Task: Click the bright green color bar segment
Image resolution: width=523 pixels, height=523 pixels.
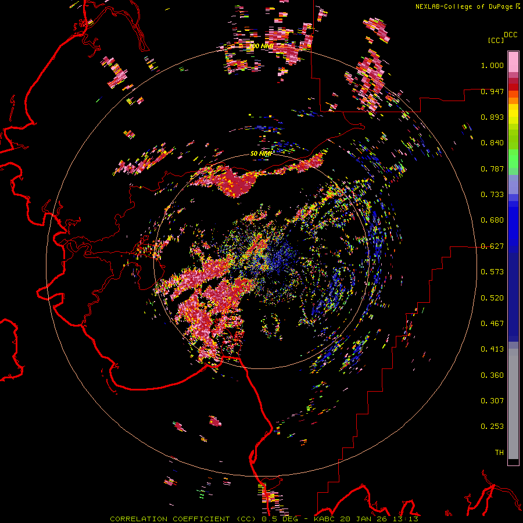Action: [x=513, y=159]
